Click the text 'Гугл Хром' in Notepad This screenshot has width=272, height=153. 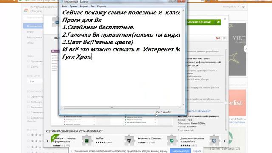coord(77,57)
